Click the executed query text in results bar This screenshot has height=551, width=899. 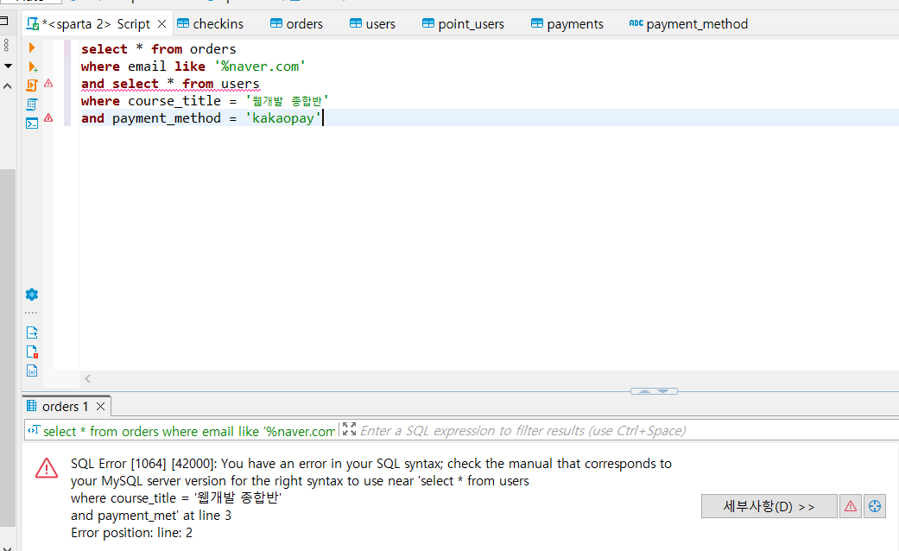(x=189, y=431)
